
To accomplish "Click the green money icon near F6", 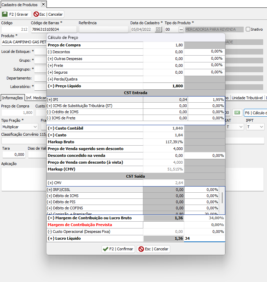I will pyautogui.click(x=237, y=113).
